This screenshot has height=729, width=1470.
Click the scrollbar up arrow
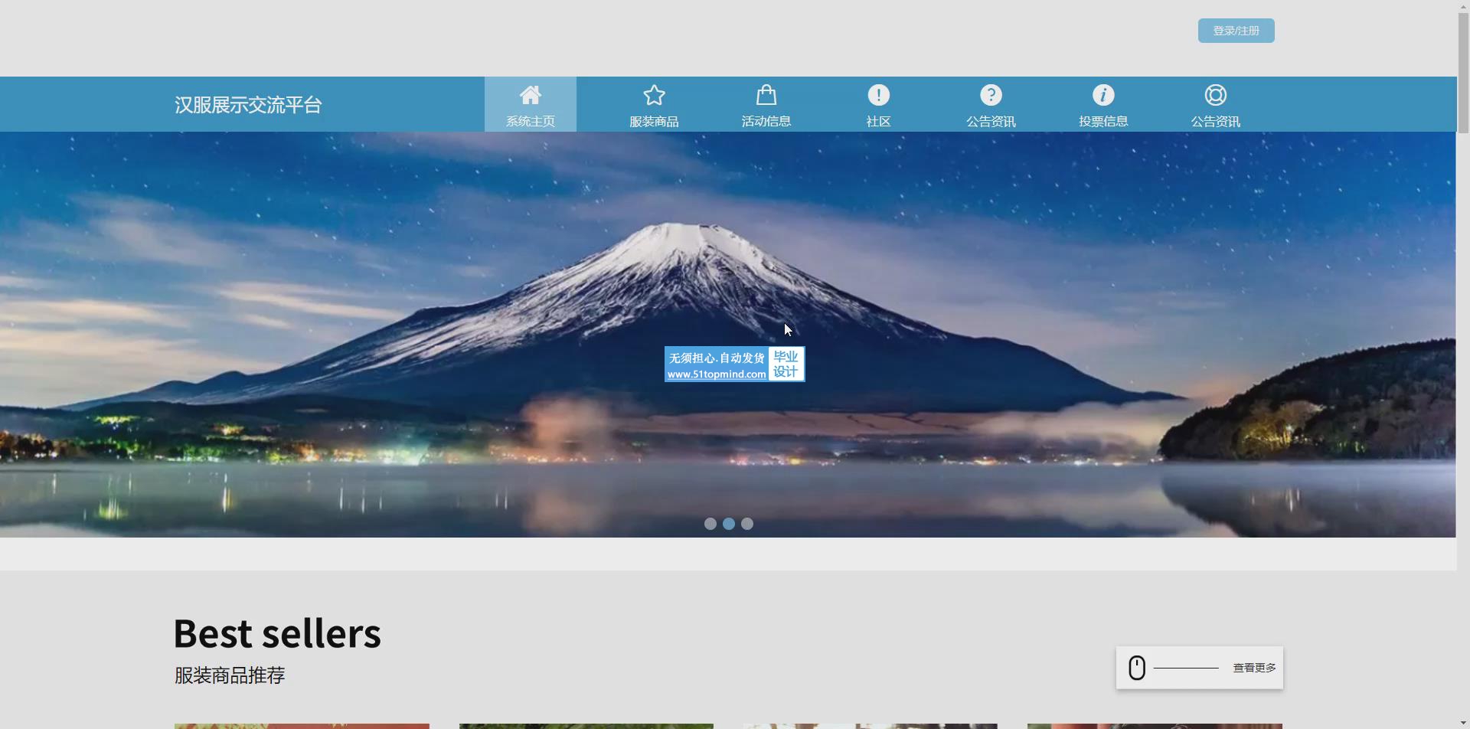[x=1463, y=6]
